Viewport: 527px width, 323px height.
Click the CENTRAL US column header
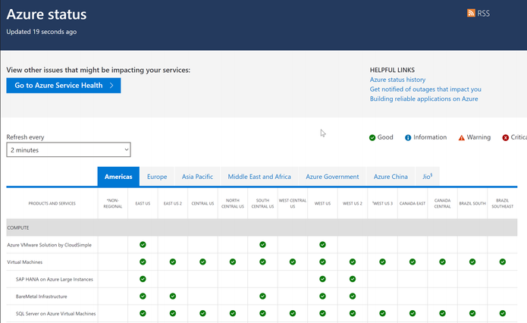(x=202, y=203)
